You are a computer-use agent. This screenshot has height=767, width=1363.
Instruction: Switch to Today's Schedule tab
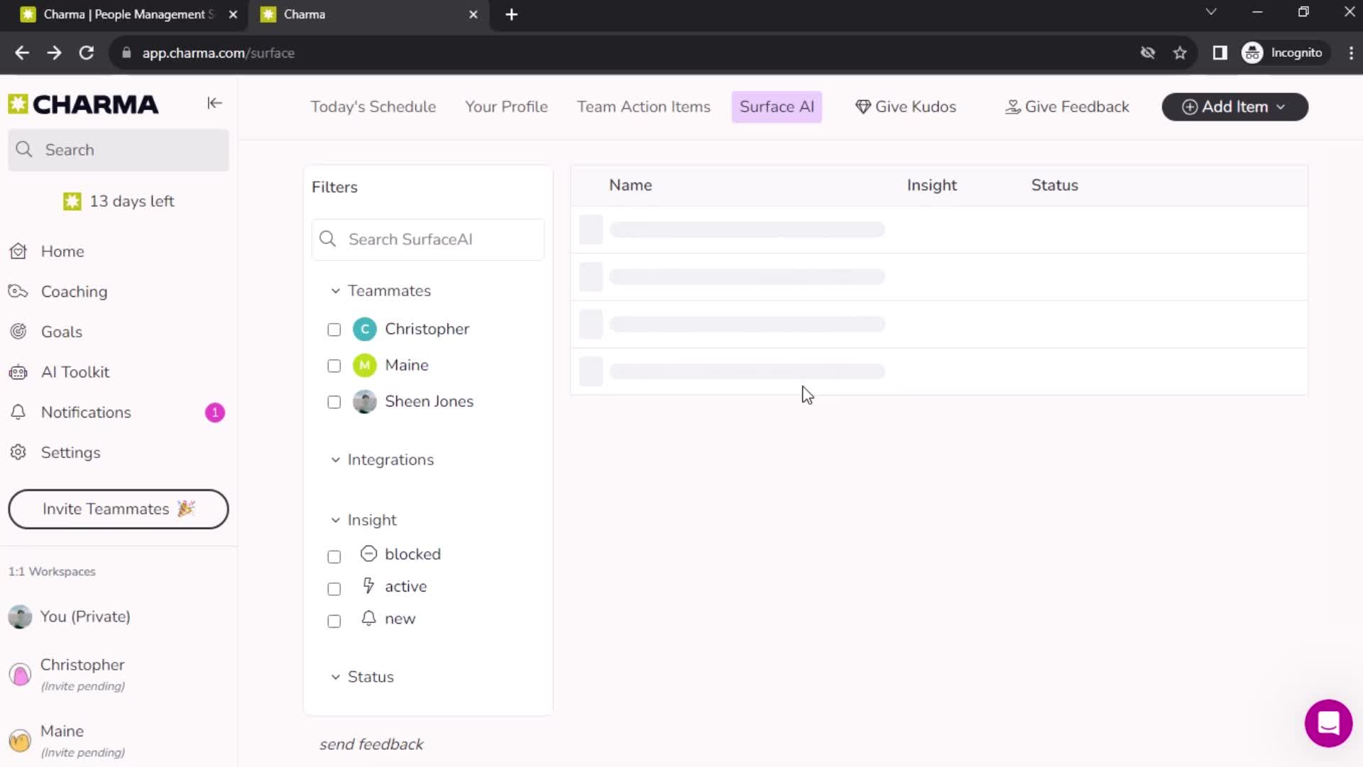click(373, 107)
